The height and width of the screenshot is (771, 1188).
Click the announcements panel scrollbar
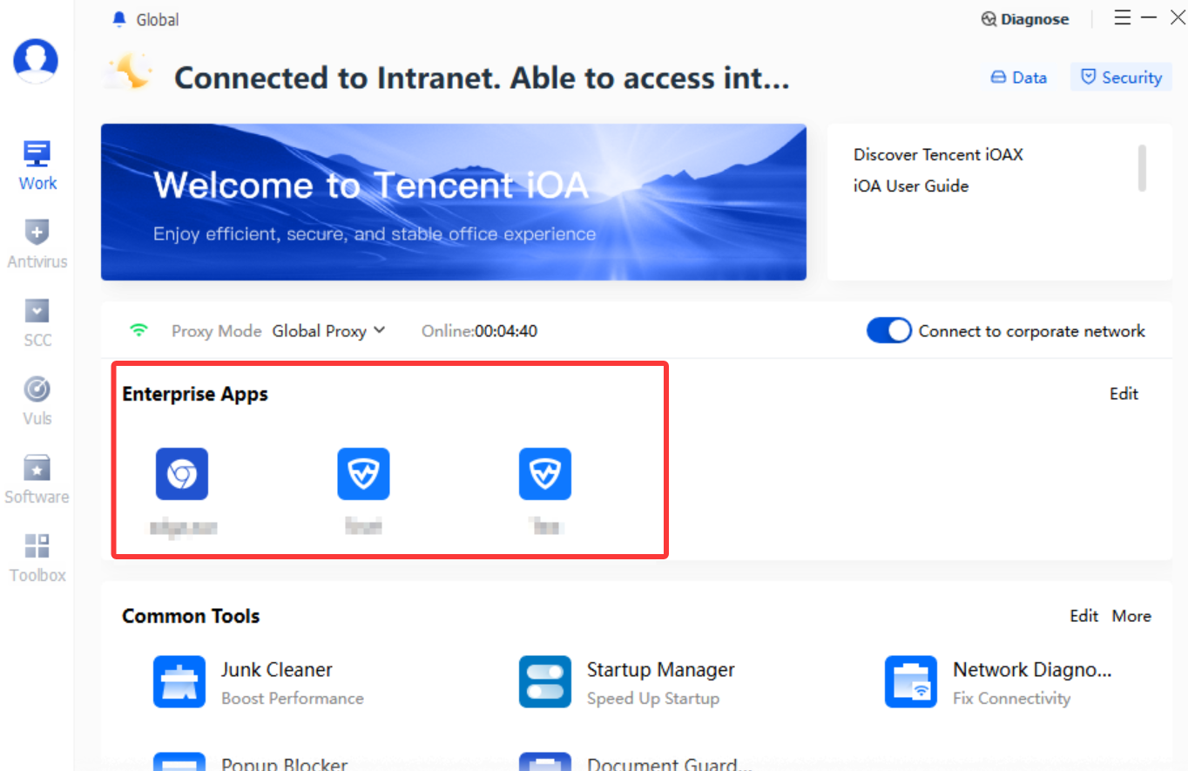tap(1142, 168)
